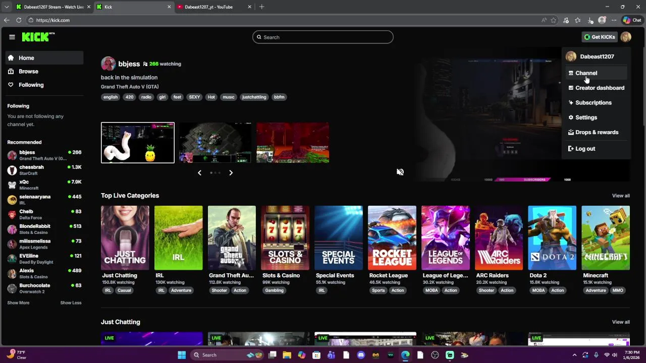Reload the current page
This screenshot has height=363, width=646.
[x=19, y=20]
